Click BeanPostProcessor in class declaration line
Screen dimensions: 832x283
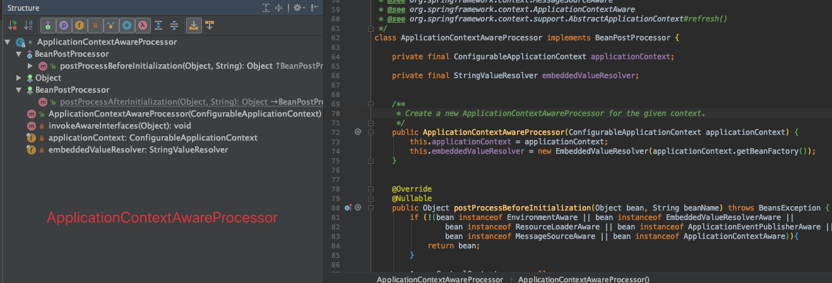(633, 38)
